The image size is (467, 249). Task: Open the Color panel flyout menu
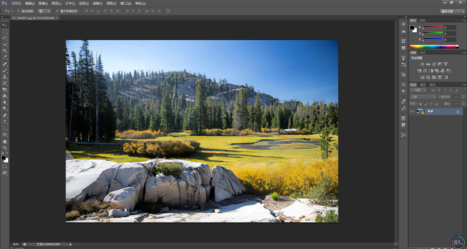464,20
